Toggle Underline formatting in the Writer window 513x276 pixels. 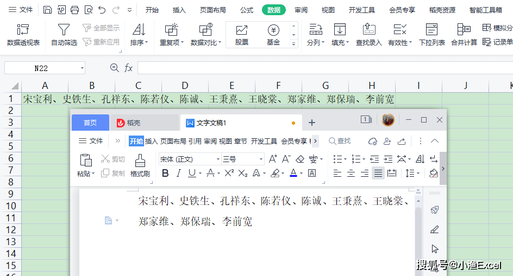click(192, 174)
